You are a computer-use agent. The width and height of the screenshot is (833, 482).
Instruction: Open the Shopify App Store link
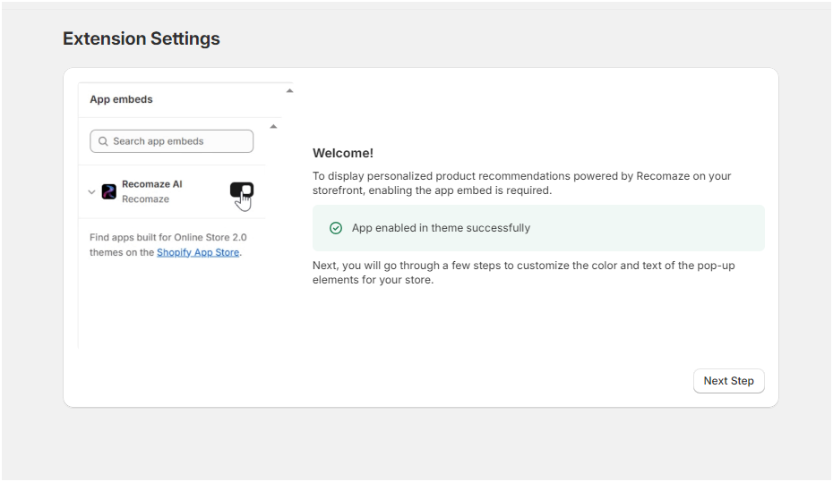(198, 252)
